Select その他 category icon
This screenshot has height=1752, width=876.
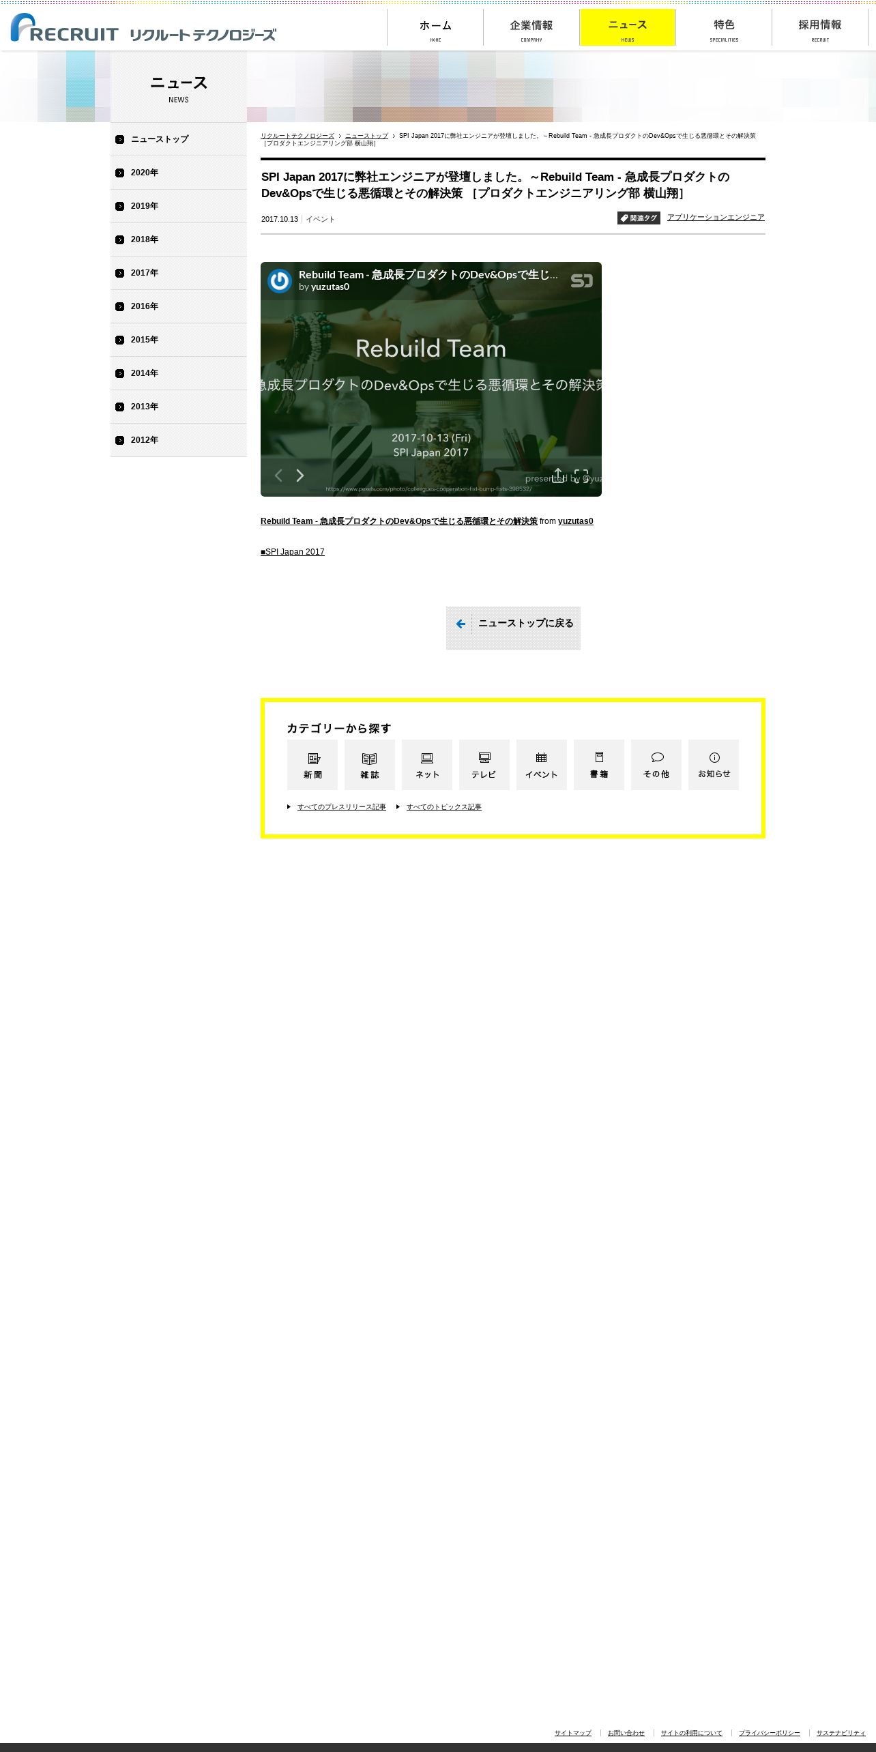coord(656,765)
